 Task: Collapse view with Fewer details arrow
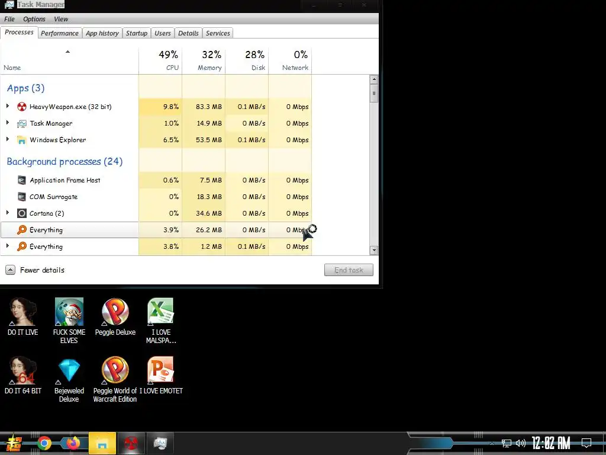coord(11,270)
